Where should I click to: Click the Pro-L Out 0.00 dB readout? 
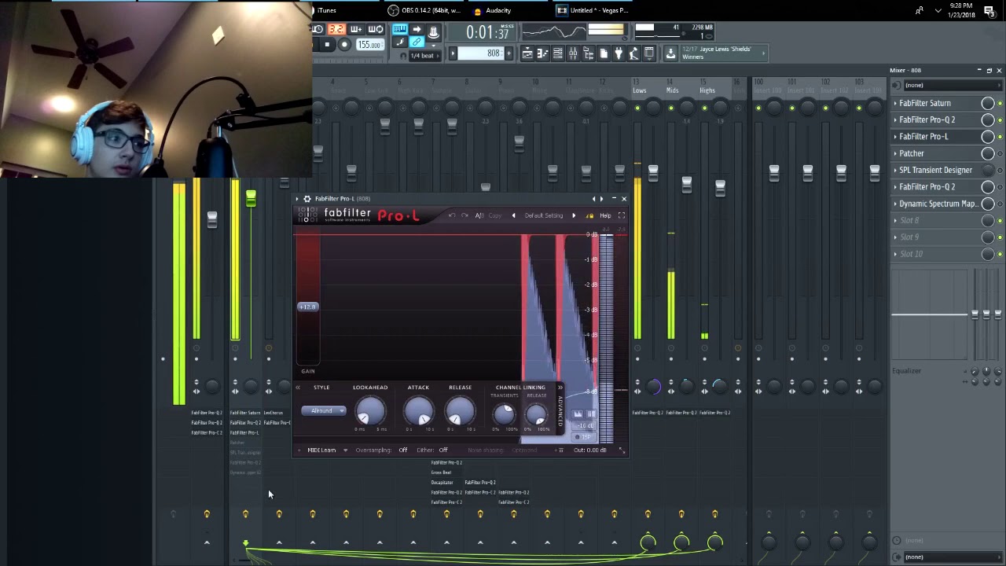(589, 450)
